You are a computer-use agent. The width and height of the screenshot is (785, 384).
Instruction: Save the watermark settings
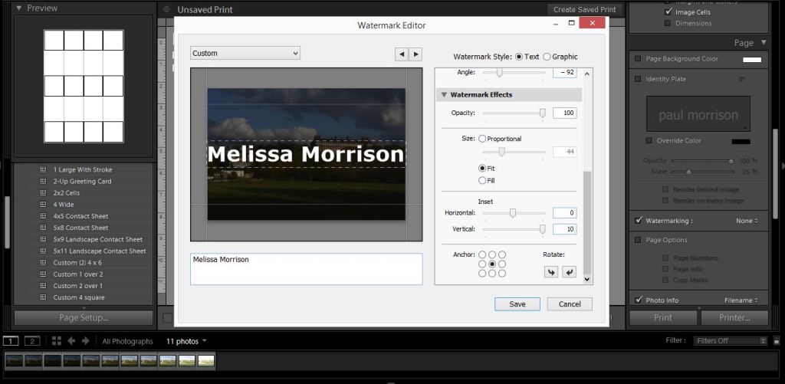517,304
